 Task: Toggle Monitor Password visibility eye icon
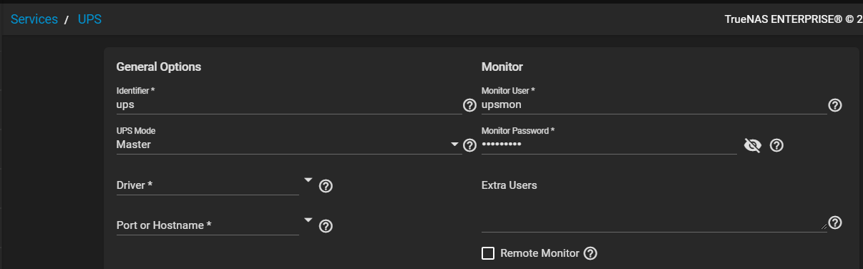(x=752, y=146)
